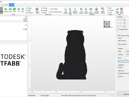Open Extract Parts dropdown
Viewport: 129px width, 97px height.
point(103,11)
